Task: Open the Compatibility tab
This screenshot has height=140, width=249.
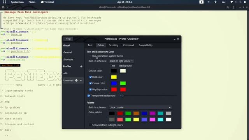Action: point(146,45)
